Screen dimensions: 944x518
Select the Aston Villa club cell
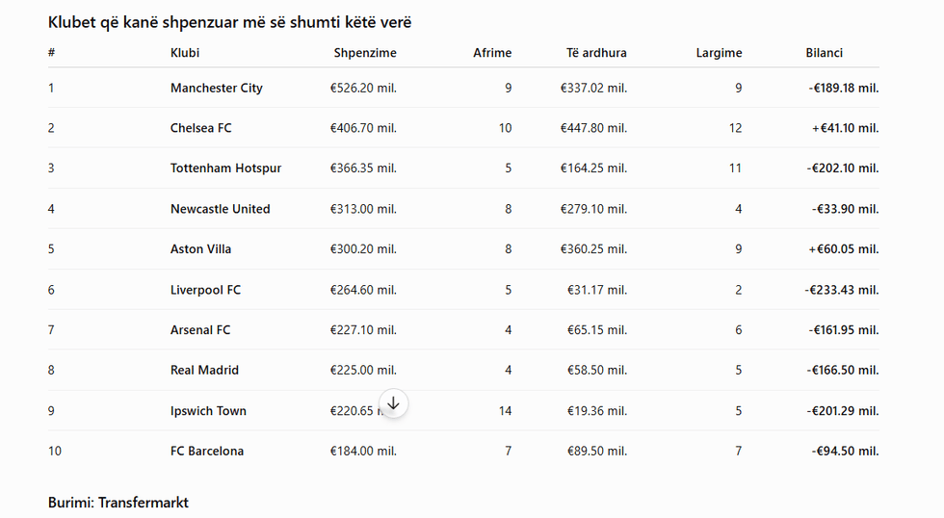(200, 249)
